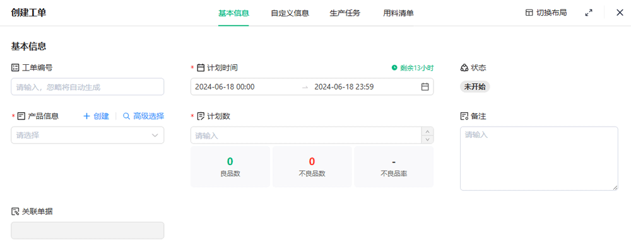The image size is (631, 252).
Task: Increase 计划数 with the up stepper
Action: tap(427, 131)
